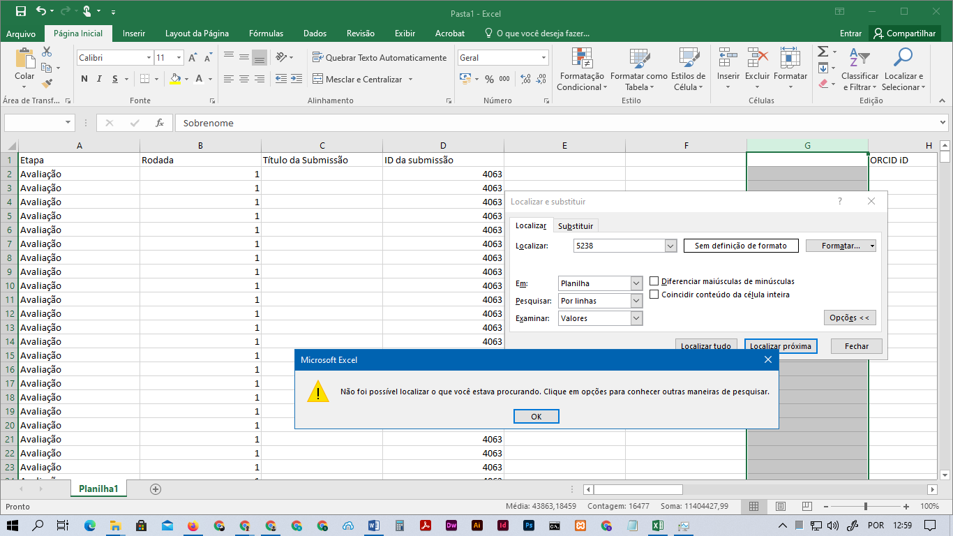Open Classificar e Filtrar menu
Image resolution: width=953 pixels, height=536 pixels.
click(x=860, y=70)
